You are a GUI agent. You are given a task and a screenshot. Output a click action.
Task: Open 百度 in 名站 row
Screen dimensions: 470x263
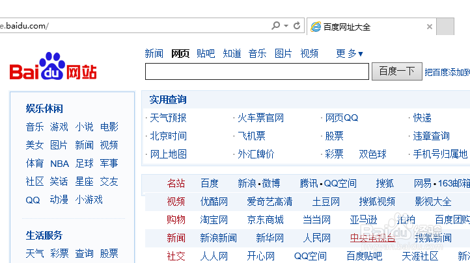click(x=210, y=183)
